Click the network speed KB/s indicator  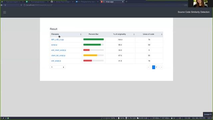tap(160, 118)
